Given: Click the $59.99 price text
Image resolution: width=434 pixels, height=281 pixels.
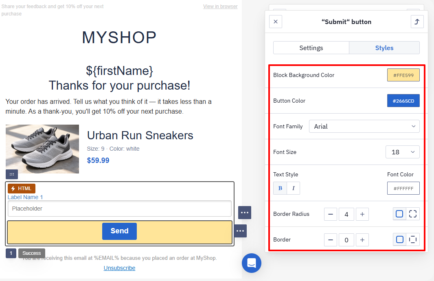Looking at the screenshot, I should (x=98, y=160).
